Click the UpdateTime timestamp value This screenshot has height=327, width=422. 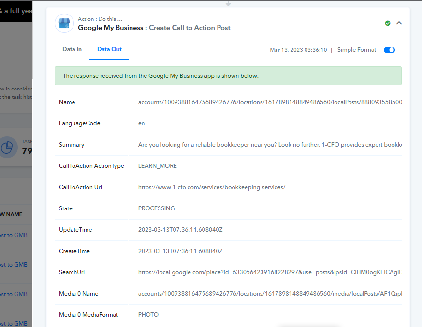(x=180, y=230)
